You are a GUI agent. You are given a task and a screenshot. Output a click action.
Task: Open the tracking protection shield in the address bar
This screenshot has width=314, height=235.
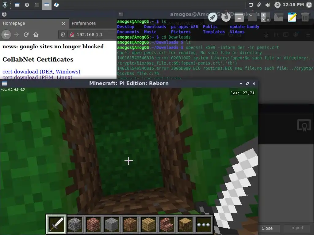63,35
